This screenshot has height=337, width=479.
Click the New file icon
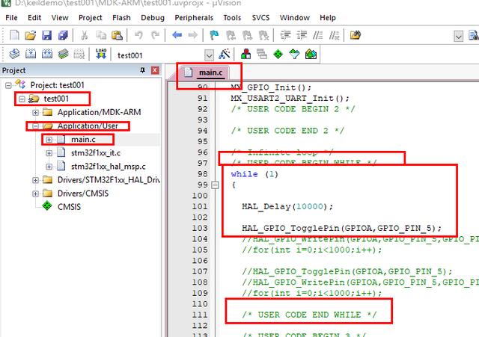click(x=14, y=35)
